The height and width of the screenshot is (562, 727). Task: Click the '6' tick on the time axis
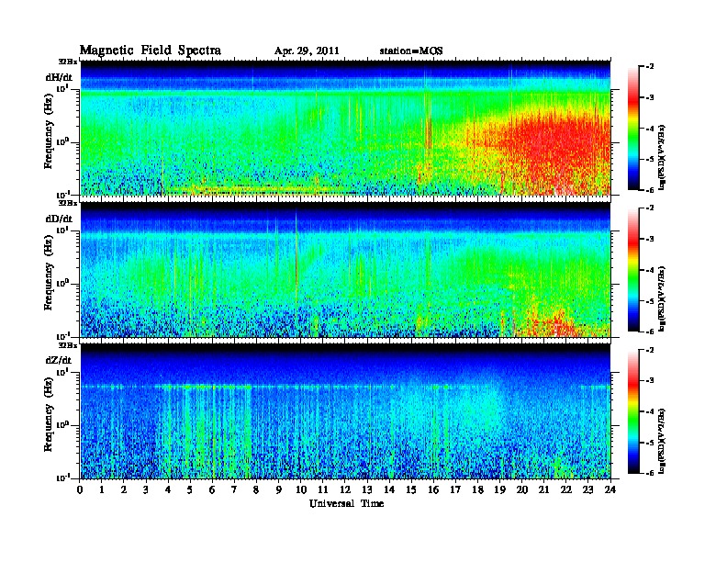pos(212,489)
